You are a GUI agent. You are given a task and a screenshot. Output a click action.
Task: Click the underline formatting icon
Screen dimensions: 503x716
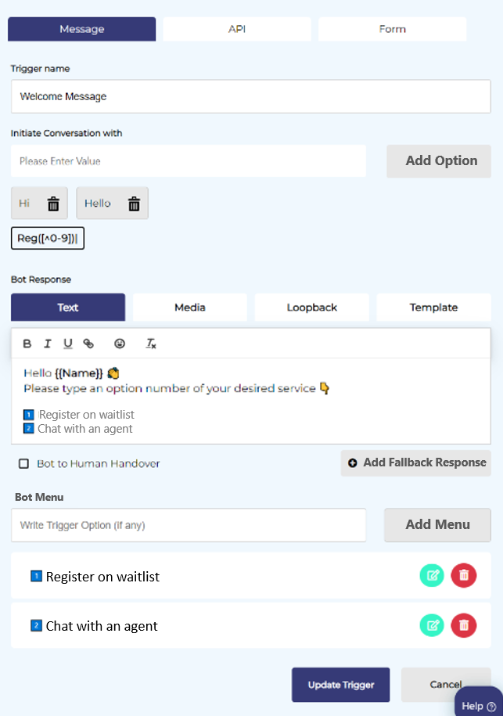point(68,344)
